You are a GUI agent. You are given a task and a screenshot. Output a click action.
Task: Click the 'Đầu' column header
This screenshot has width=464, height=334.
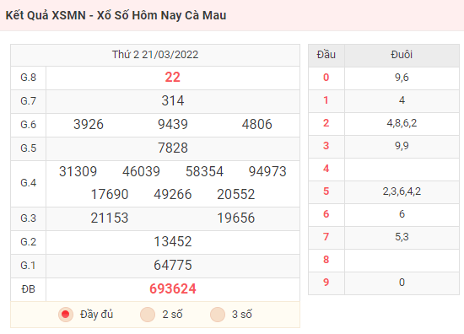326,55
